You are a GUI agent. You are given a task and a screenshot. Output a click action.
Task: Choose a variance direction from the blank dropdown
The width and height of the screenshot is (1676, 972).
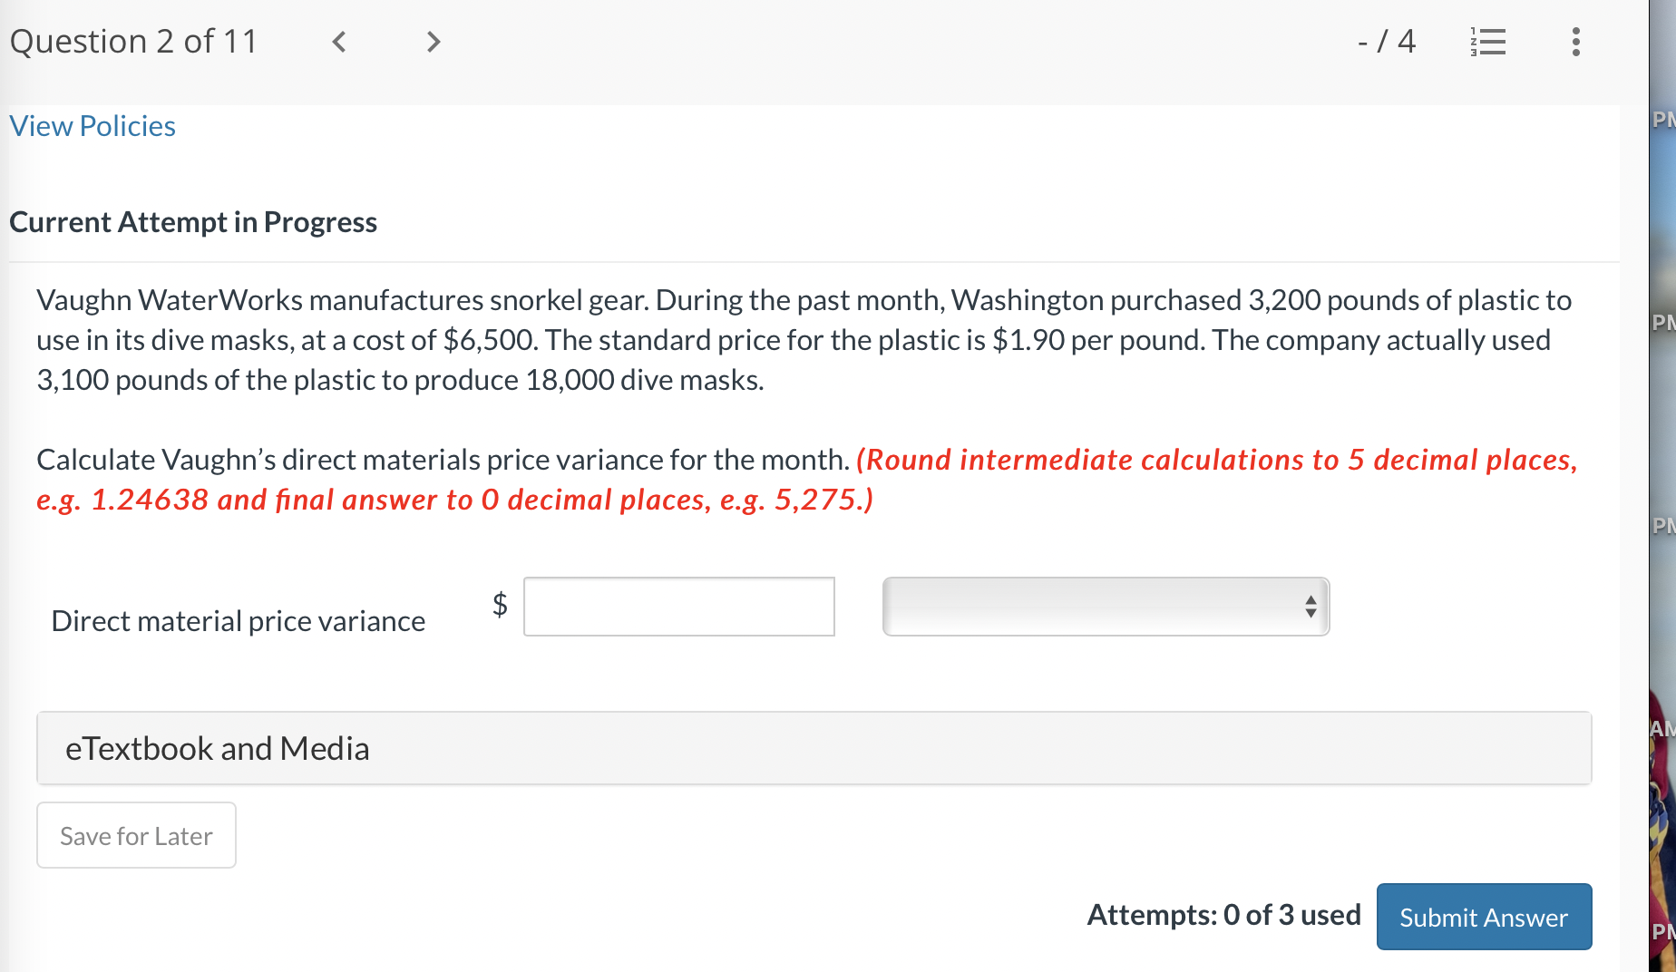point(1105,607)
